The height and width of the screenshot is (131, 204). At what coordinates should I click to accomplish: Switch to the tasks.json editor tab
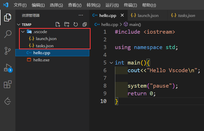(x=186, y=15)
